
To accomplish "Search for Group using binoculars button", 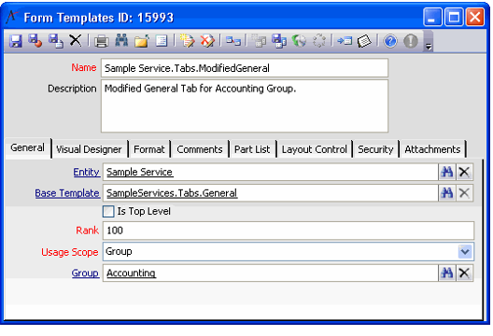I will [446, 273].
